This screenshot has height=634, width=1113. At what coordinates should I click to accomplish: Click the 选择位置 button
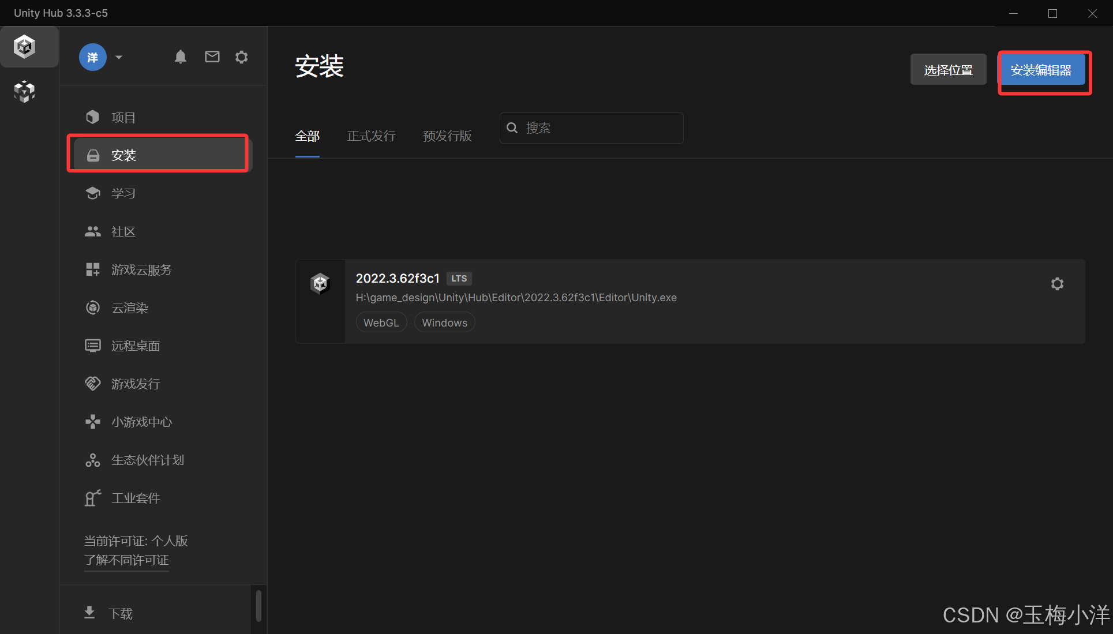pos(948,70)
